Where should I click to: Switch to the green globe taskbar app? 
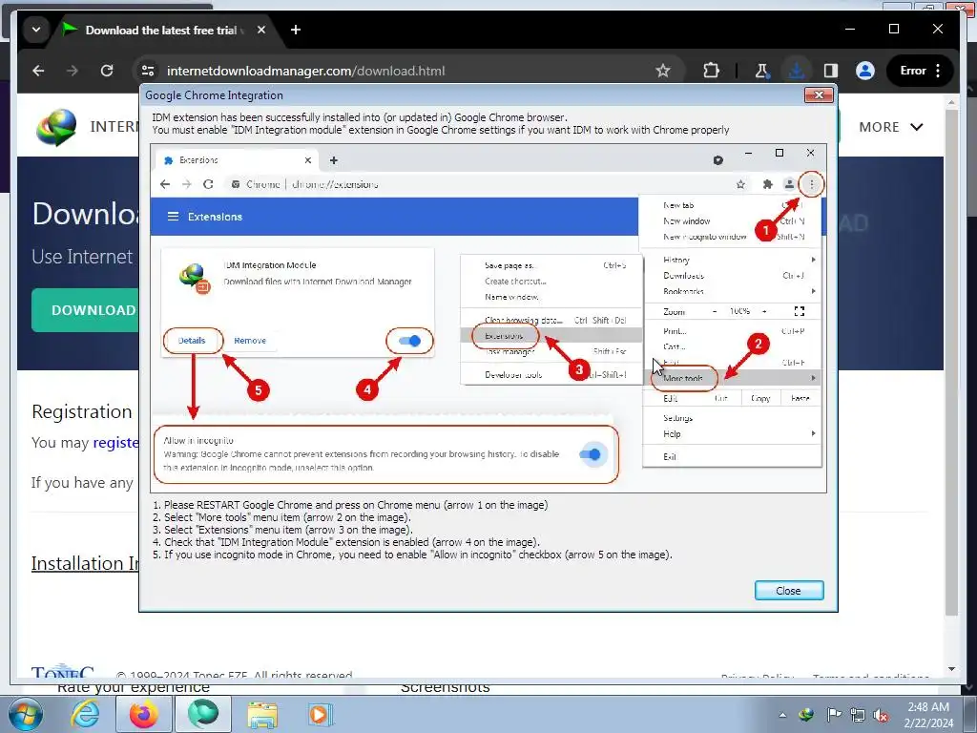tap(203, 714)
